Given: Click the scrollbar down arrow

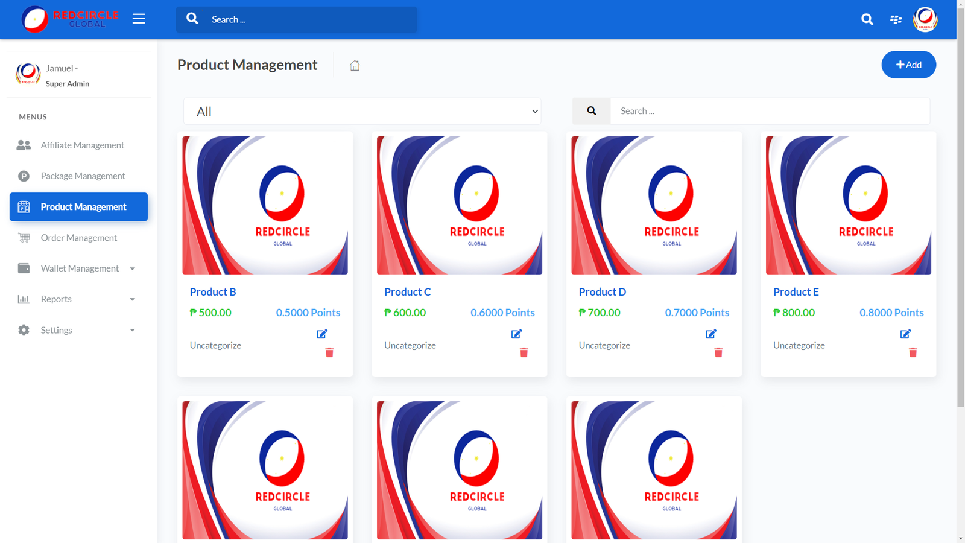Looking at the screenshot, I should coord(961,538).
